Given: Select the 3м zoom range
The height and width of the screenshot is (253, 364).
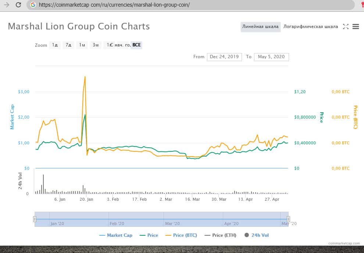Looking at the screenshot, I should 96,45.
